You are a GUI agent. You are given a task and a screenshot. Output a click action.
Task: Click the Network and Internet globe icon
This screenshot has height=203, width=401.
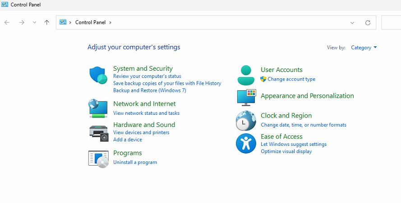click(x=98, y=108)
